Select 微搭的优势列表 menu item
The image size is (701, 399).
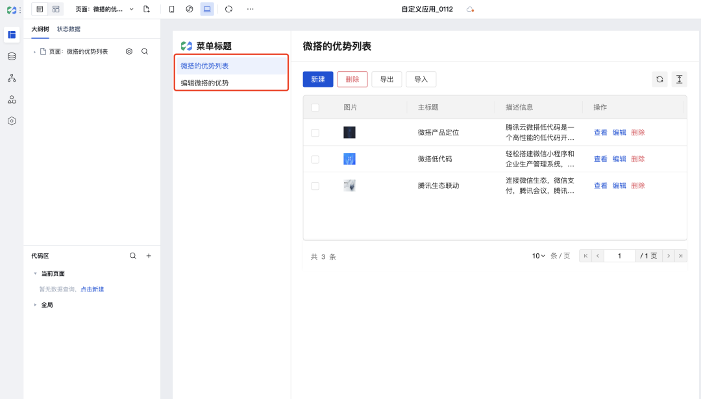point(231,65)
